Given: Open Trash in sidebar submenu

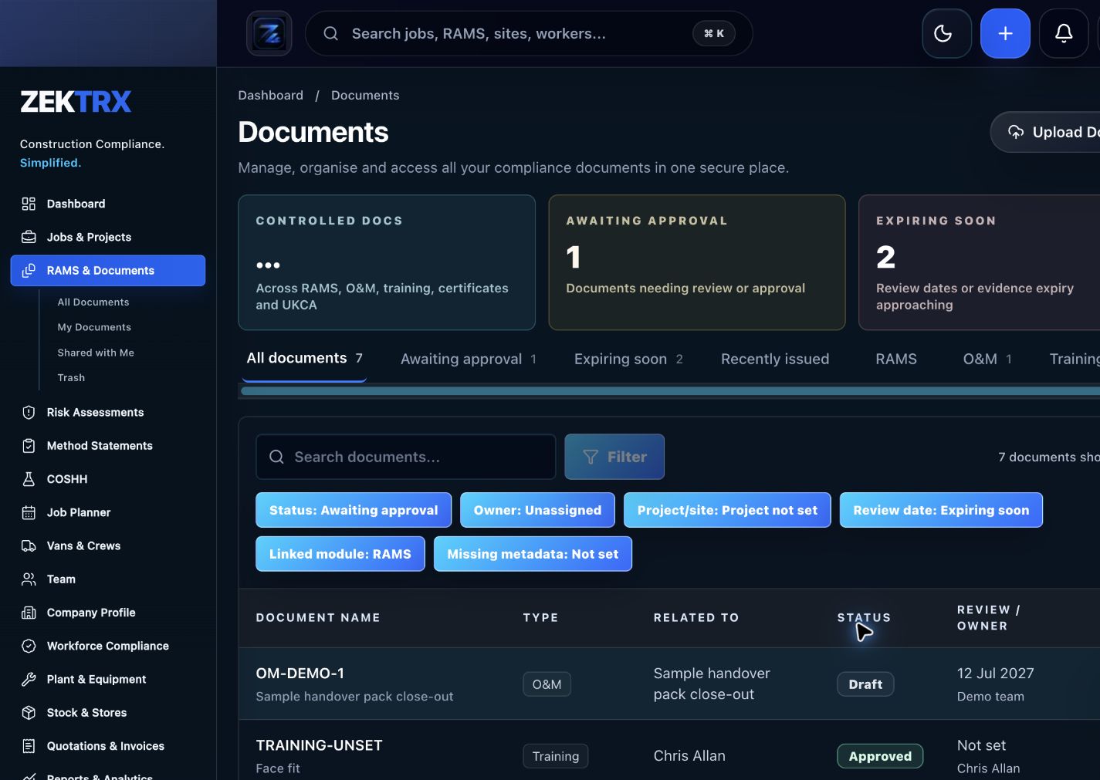Looking at the screenshot, I should pyautogui.click(x=71, y=377).
